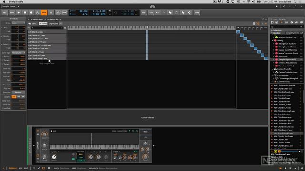Open the FILE menu button
The image size is (305, 171).
(5, 13)
